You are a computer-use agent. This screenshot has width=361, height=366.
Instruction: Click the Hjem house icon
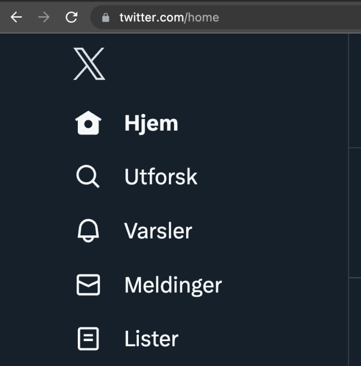pyautogui.click(x=88, y=124)
